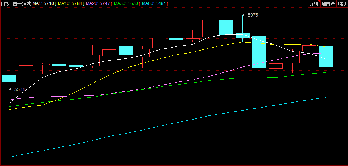This screenshot has height=166, width=348.
Task: Select the 日线 period label
Action: pyautogui.click(x=5, y=3)
